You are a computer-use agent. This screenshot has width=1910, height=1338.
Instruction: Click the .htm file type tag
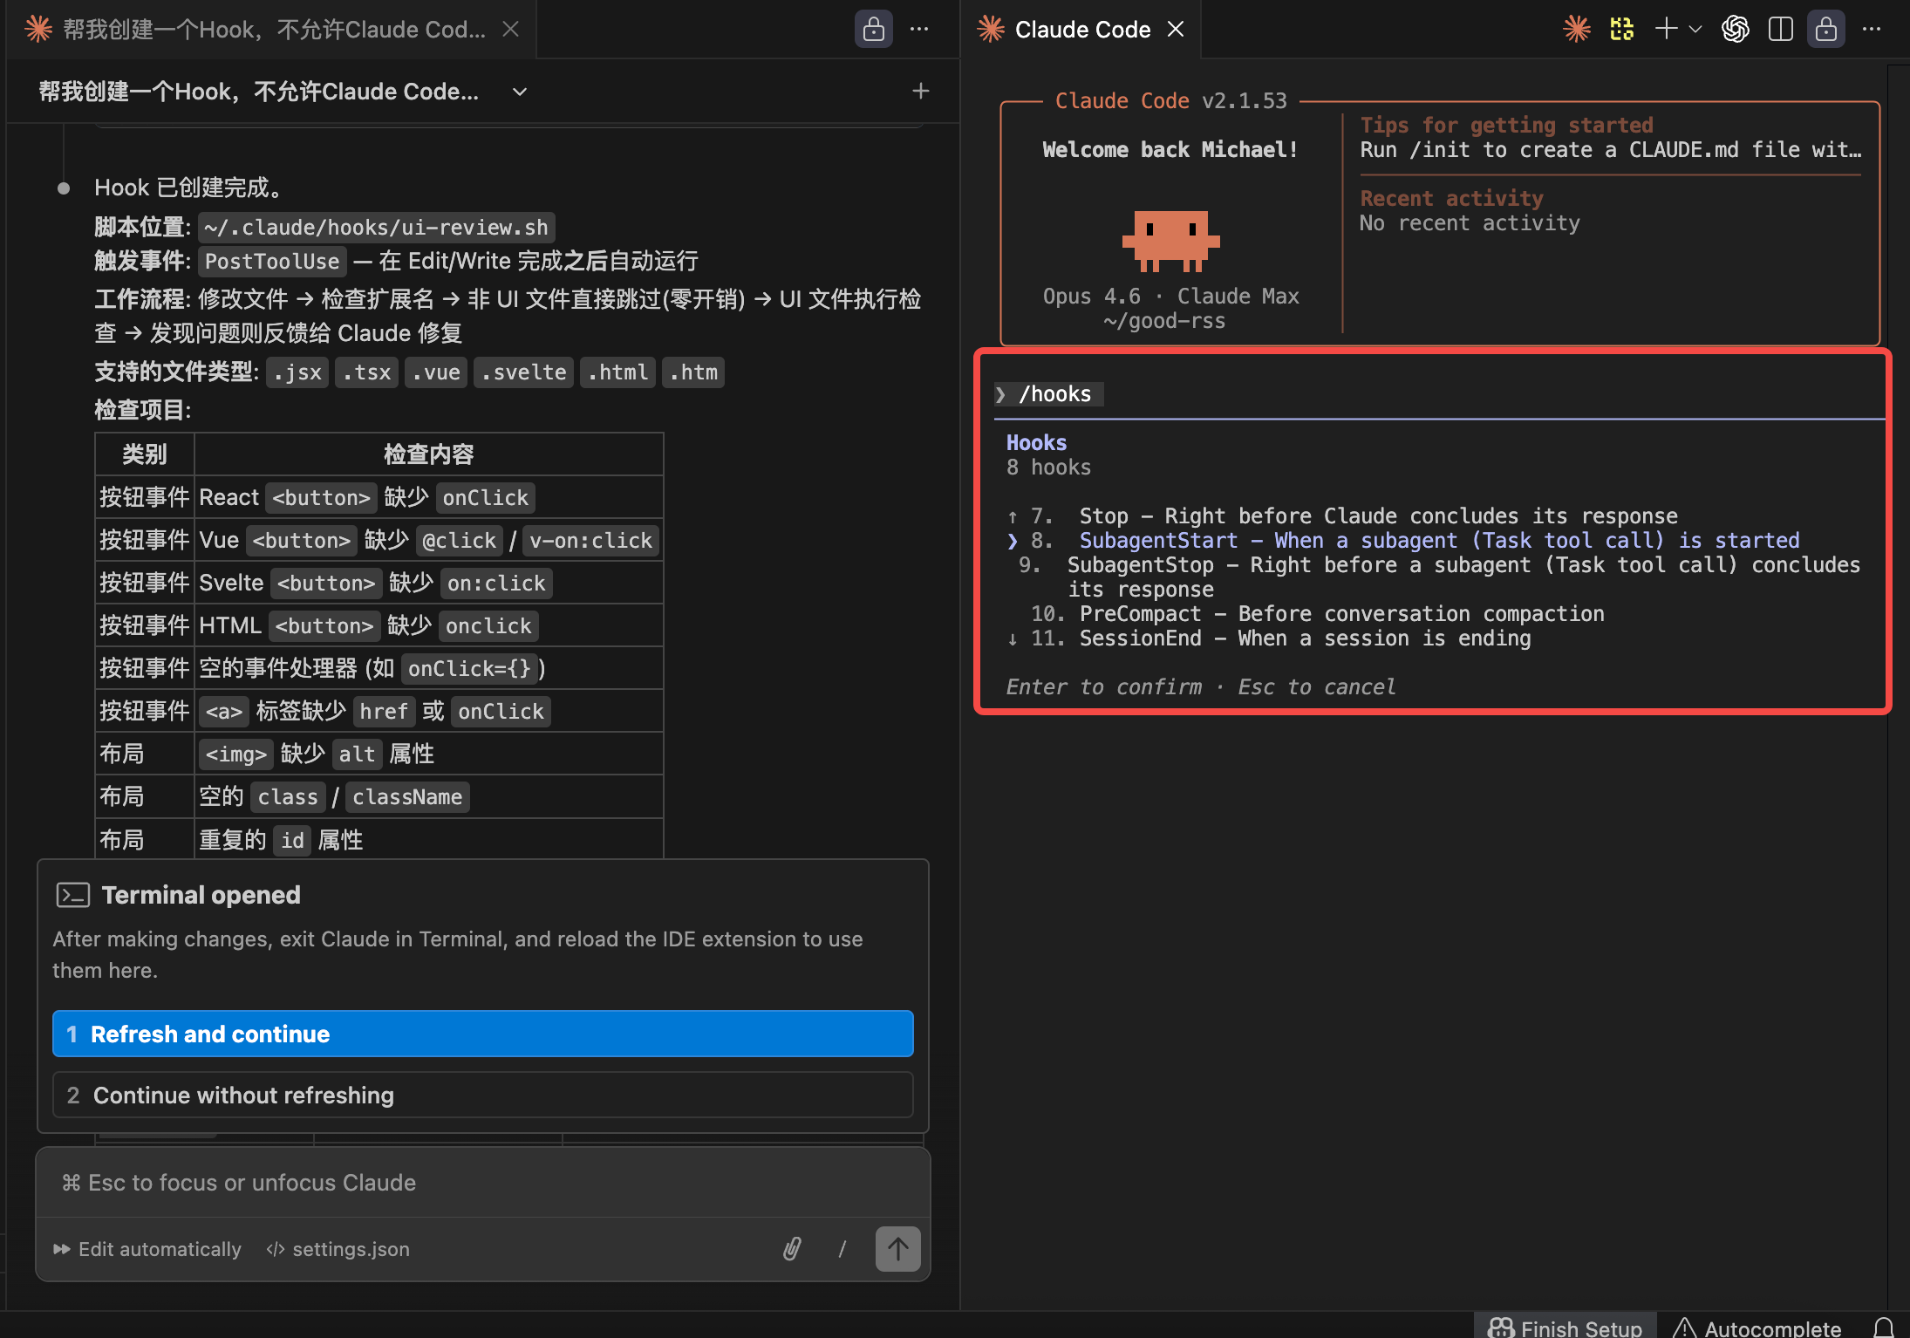(x=693, y=372)
